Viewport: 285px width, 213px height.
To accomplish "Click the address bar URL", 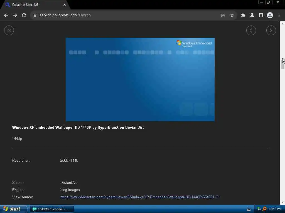I will [x=65, y=15].
